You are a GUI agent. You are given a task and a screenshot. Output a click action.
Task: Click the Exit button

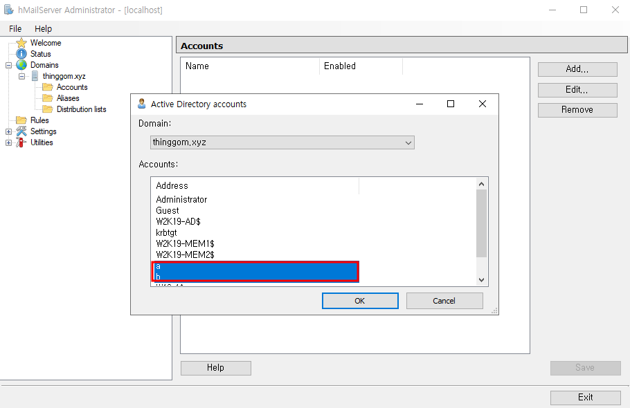pos(586,398)
